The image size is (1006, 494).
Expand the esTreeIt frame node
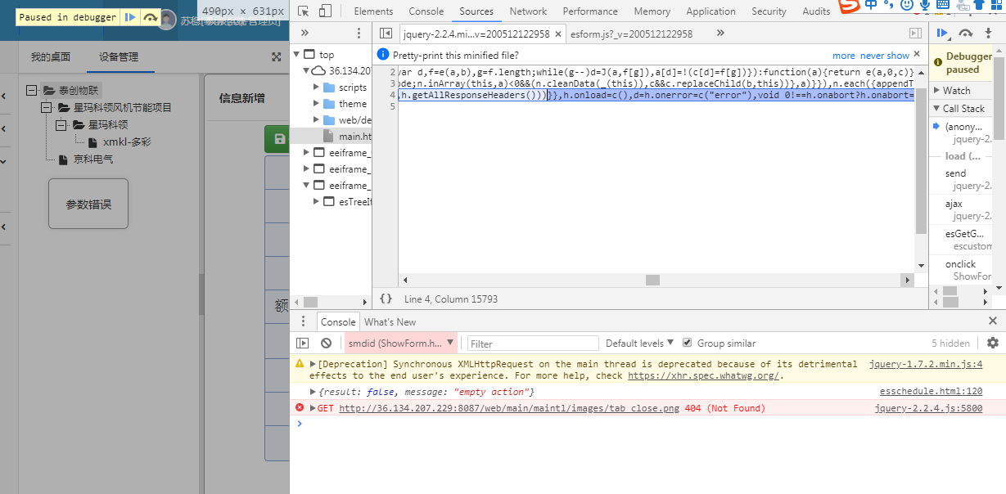(317, 201)
